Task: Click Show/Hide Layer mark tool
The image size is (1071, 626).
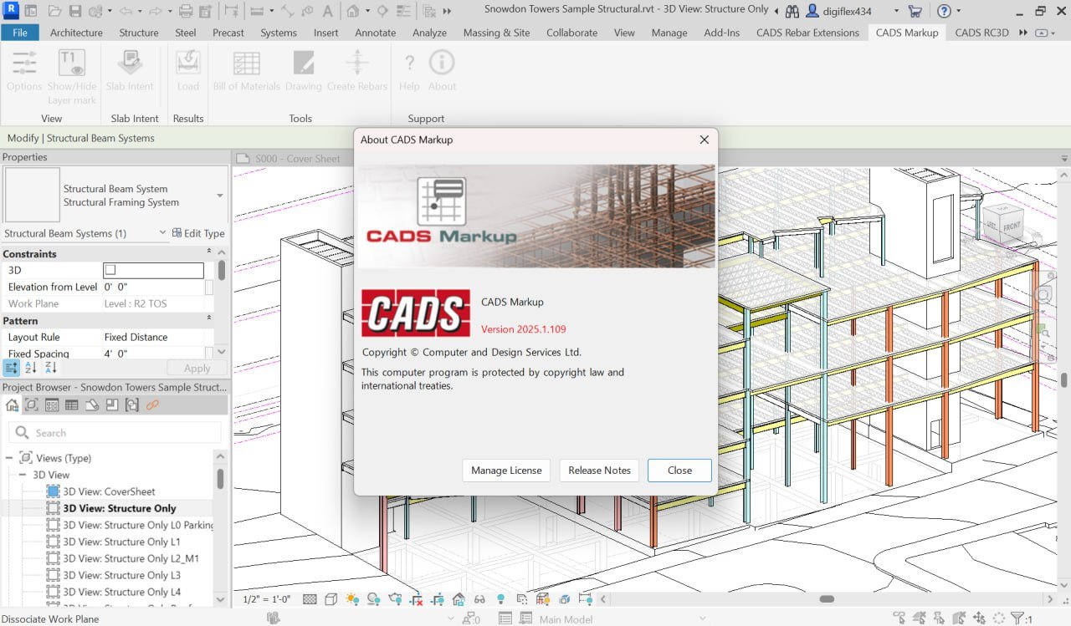Action: point(72,77)
